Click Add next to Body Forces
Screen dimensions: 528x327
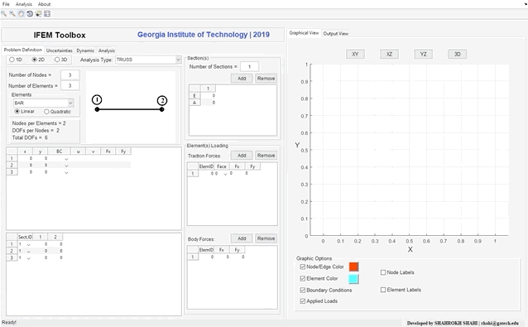click(x=242, y=238)
